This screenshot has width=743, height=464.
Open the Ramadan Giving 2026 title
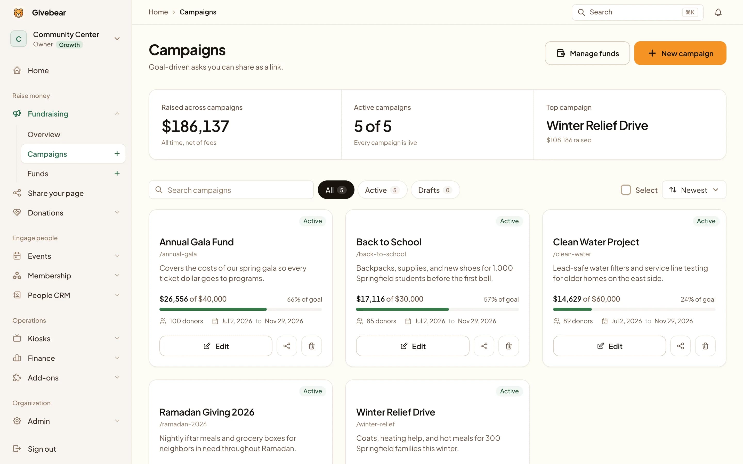(207, 412)
